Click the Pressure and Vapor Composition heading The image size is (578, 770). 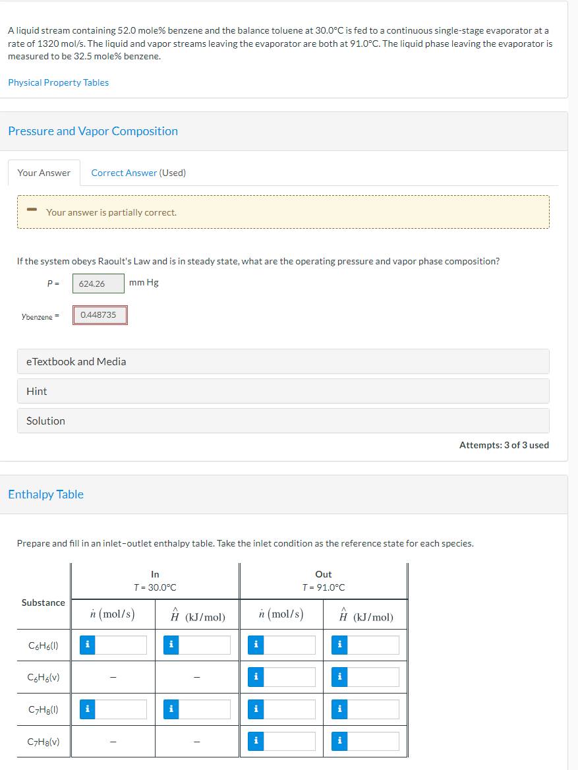coord(93,131)
